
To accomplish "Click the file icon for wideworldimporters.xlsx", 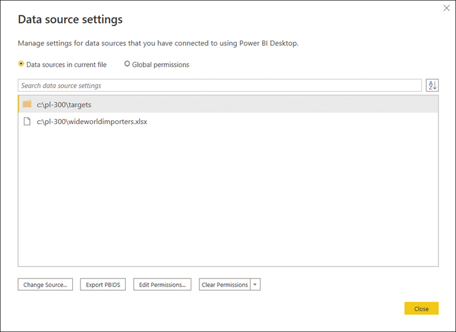I will (27, 121).
